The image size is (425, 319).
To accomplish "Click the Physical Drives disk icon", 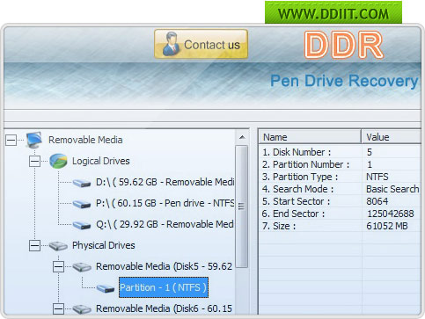I will tap(58, 246).
